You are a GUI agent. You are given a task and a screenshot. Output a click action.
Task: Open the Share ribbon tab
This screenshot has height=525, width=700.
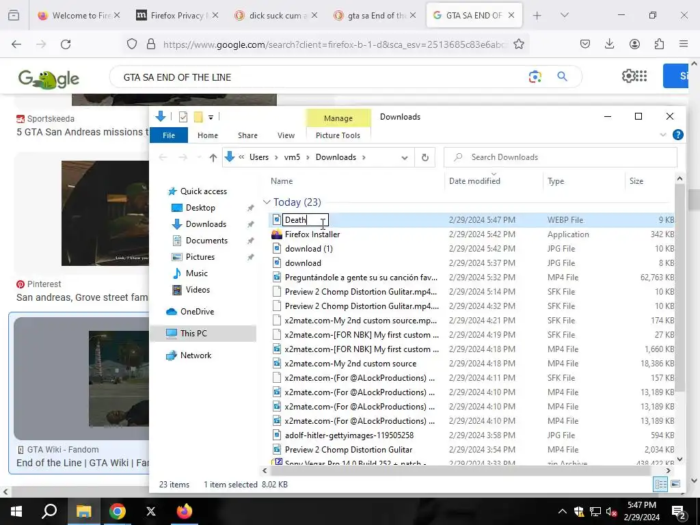click(247, 135)
